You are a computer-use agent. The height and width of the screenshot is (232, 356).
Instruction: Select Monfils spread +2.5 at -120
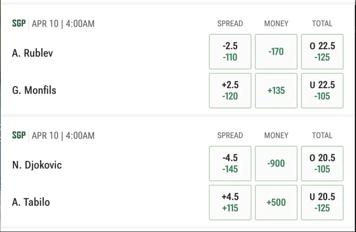[230, 91]
